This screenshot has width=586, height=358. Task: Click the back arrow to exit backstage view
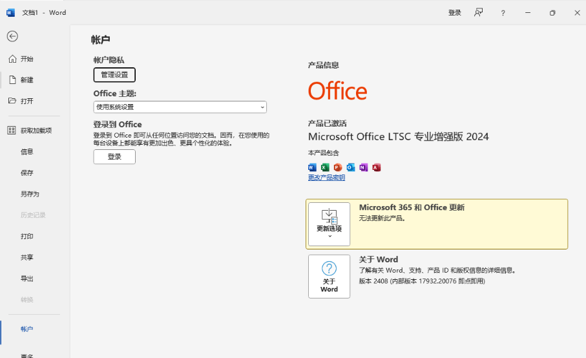pyautogui.click(x=12, y=36)
